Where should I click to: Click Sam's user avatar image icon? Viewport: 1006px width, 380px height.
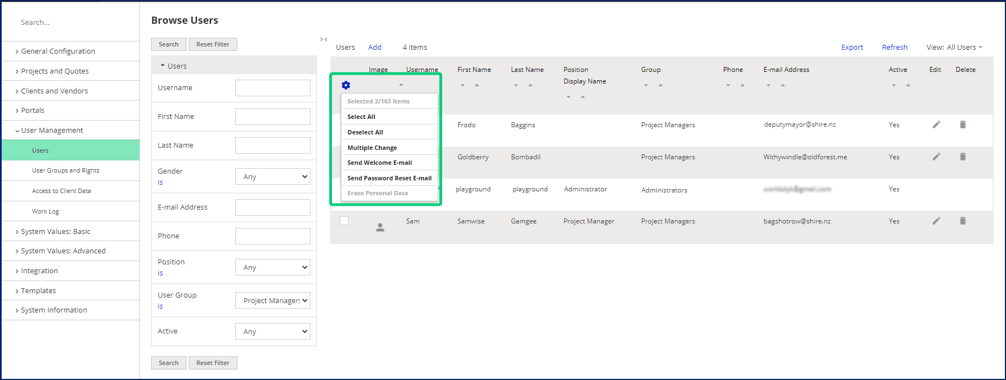(x=380, y=227)
